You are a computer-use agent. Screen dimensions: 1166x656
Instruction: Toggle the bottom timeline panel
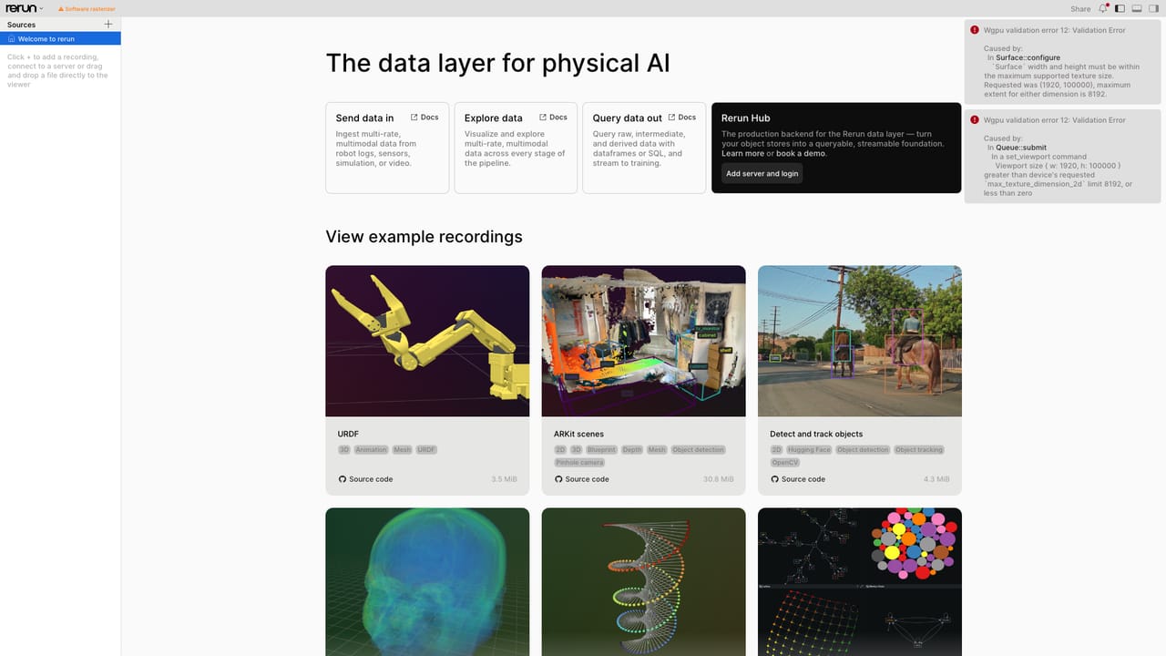point(1137,8)
